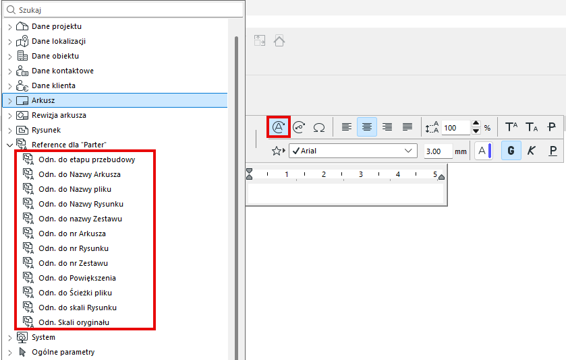The image size is (566, 360).
Task: Click the right indent marker on ruler
Action: pos(441,177)
